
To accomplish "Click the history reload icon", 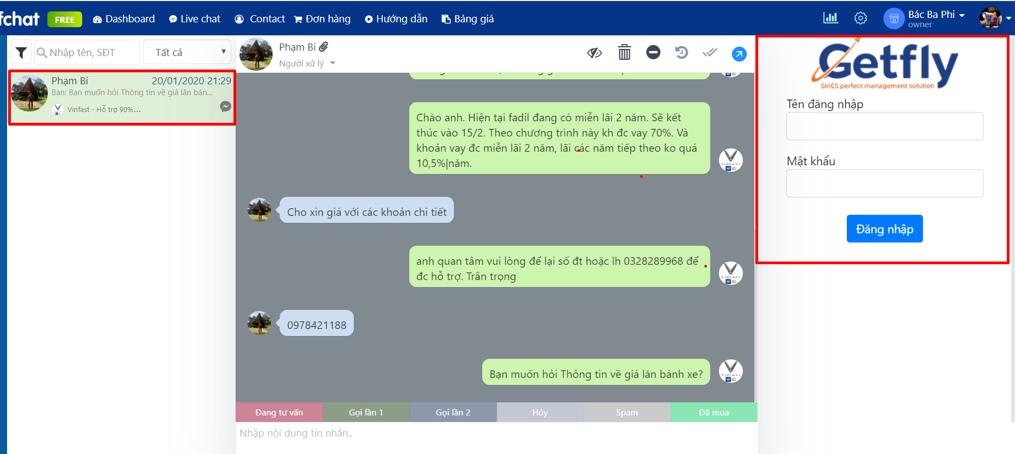I will coord(681,52).
